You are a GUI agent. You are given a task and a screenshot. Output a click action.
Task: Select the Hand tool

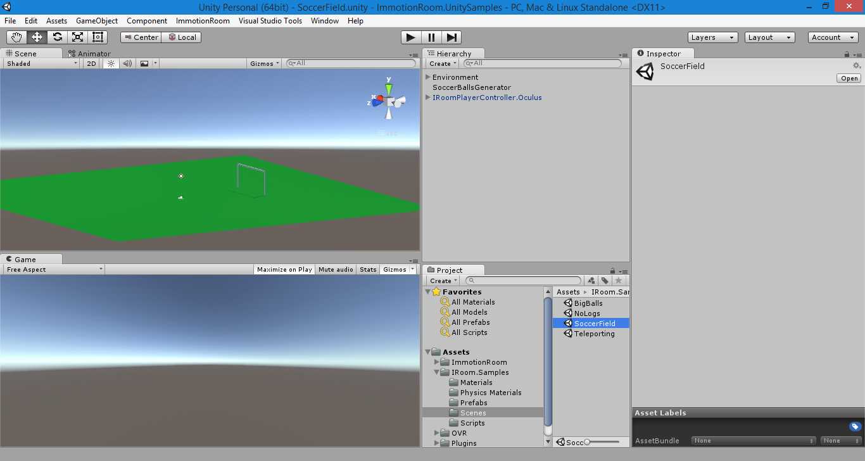coord(17,37)
